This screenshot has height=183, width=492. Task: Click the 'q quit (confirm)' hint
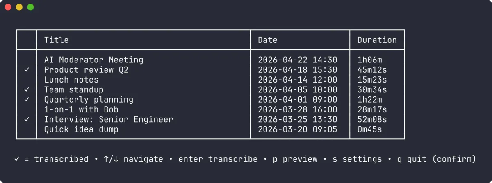coord(436,159)
